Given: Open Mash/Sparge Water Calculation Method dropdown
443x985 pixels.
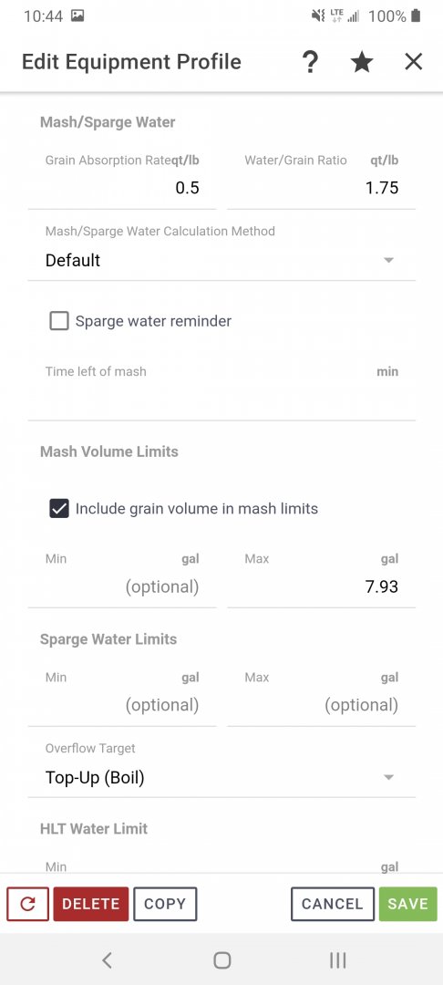Looking at the screenshot, I should [x=221, y=260].
